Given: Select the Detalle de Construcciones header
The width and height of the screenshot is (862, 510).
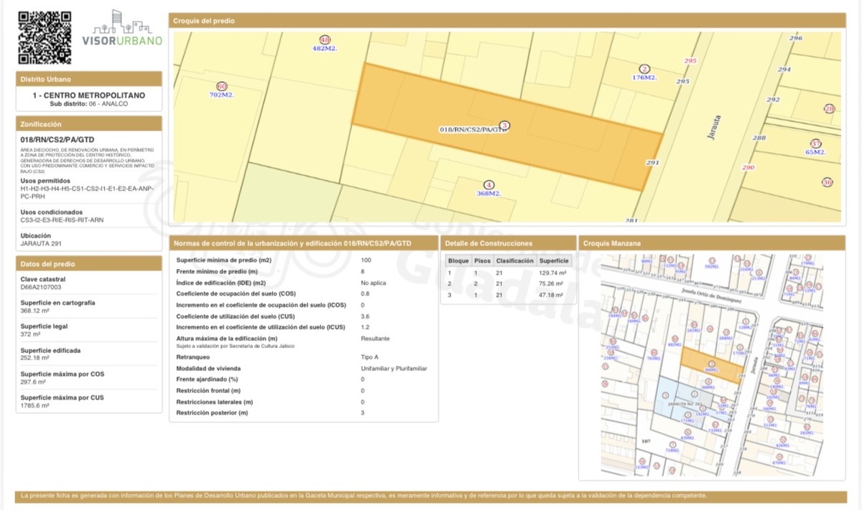Looking at the screenshot, I should (508, 243).
